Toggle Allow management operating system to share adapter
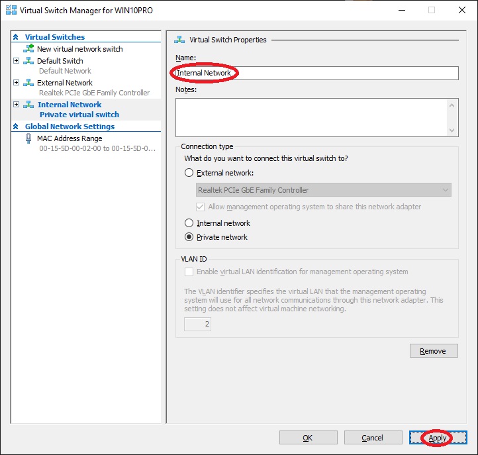478x455 pixels. click(200, 207)
